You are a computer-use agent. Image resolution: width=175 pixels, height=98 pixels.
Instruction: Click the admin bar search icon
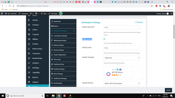point(171,14)
